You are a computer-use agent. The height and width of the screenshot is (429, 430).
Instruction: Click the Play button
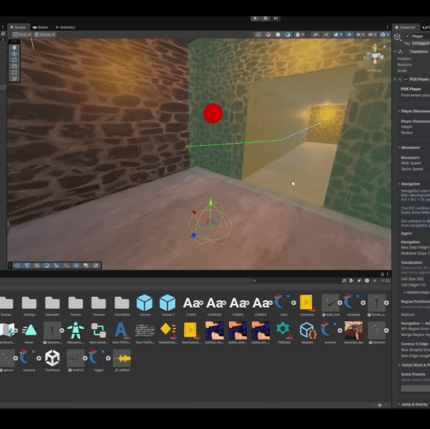tap(255, 19)
